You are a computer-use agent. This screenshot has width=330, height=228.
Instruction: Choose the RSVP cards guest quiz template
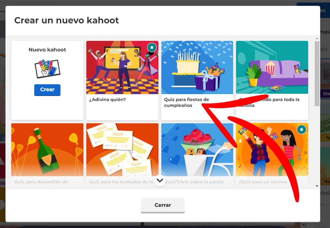122,150
